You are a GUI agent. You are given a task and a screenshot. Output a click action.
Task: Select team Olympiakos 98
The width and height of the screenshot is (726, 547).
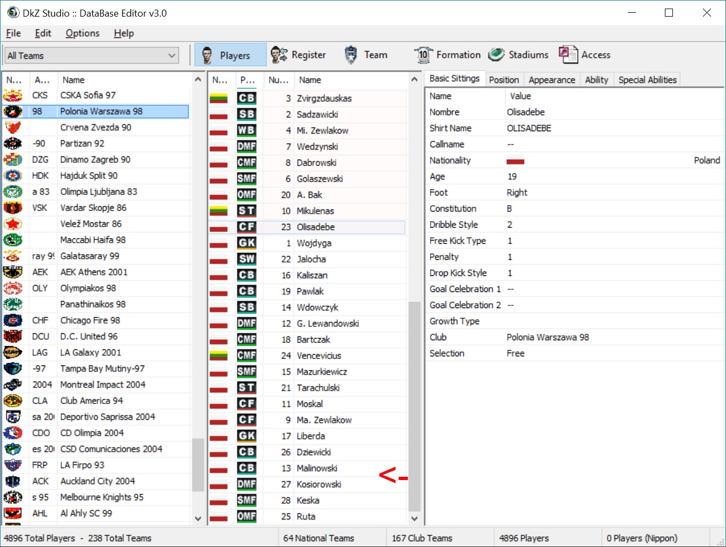97,288
